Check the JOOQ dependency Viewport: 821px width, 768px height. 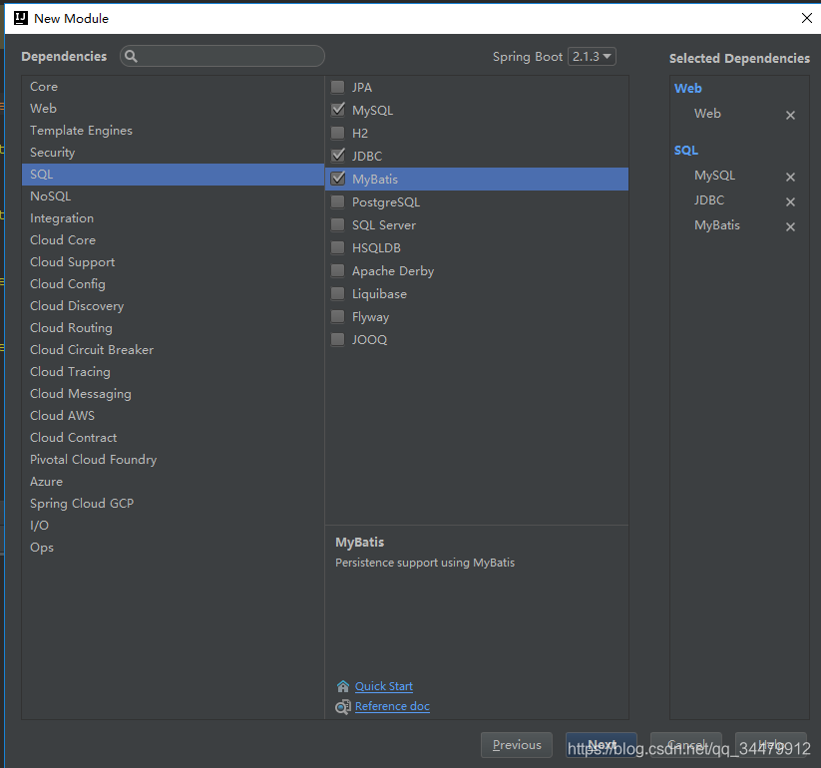coord(338,340)
